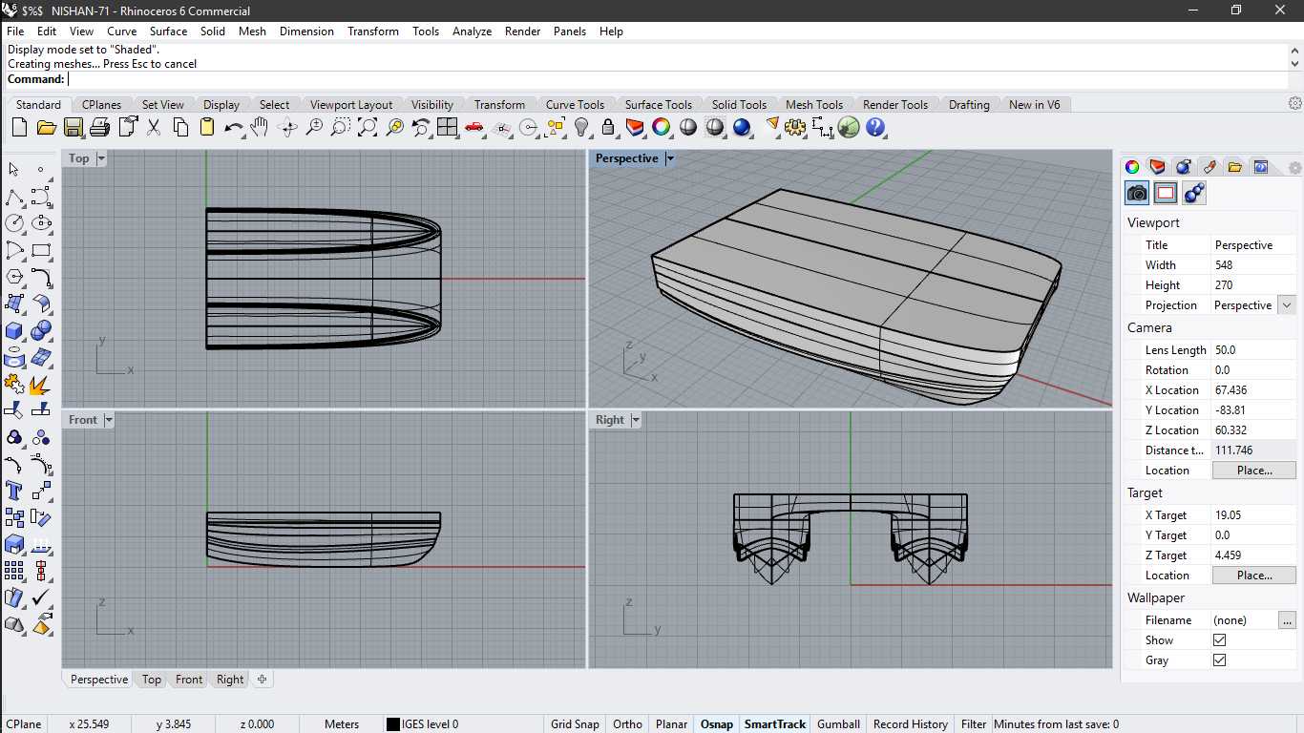Viewport: 1304px width, 733px height.
Task: Click the Meters units in status bar
Action: point(342,724)
